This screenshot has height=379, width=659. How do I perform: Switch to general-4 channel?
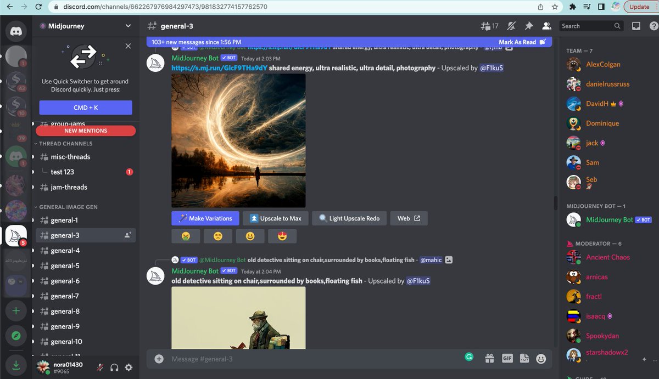pos(86,251)
